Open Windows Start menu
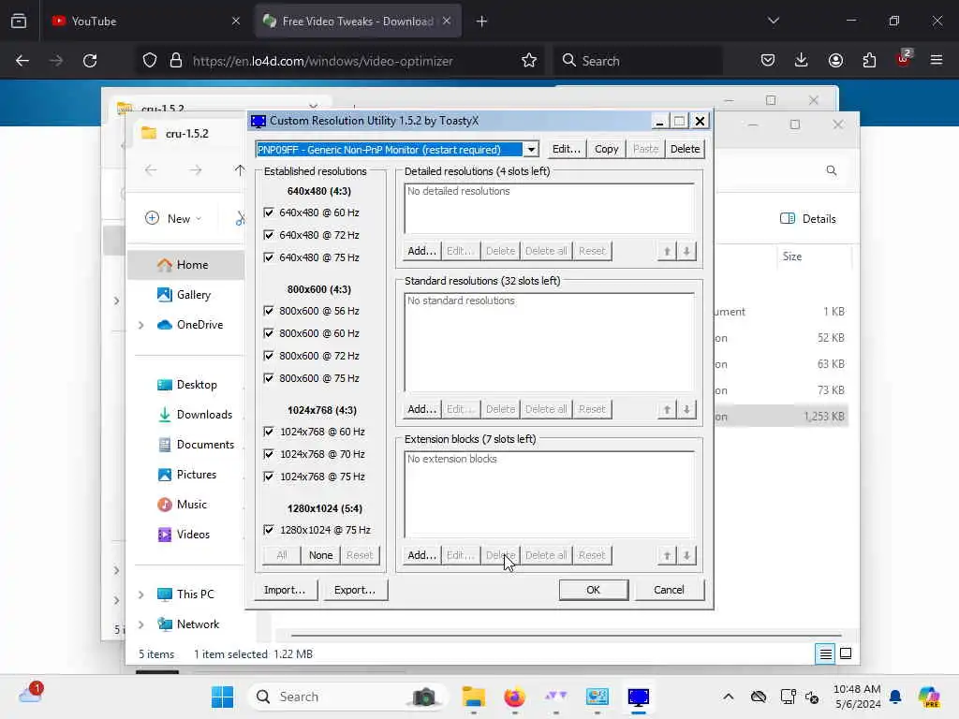The width and height of the screenshot is (959, 719). tap(222, 697)
